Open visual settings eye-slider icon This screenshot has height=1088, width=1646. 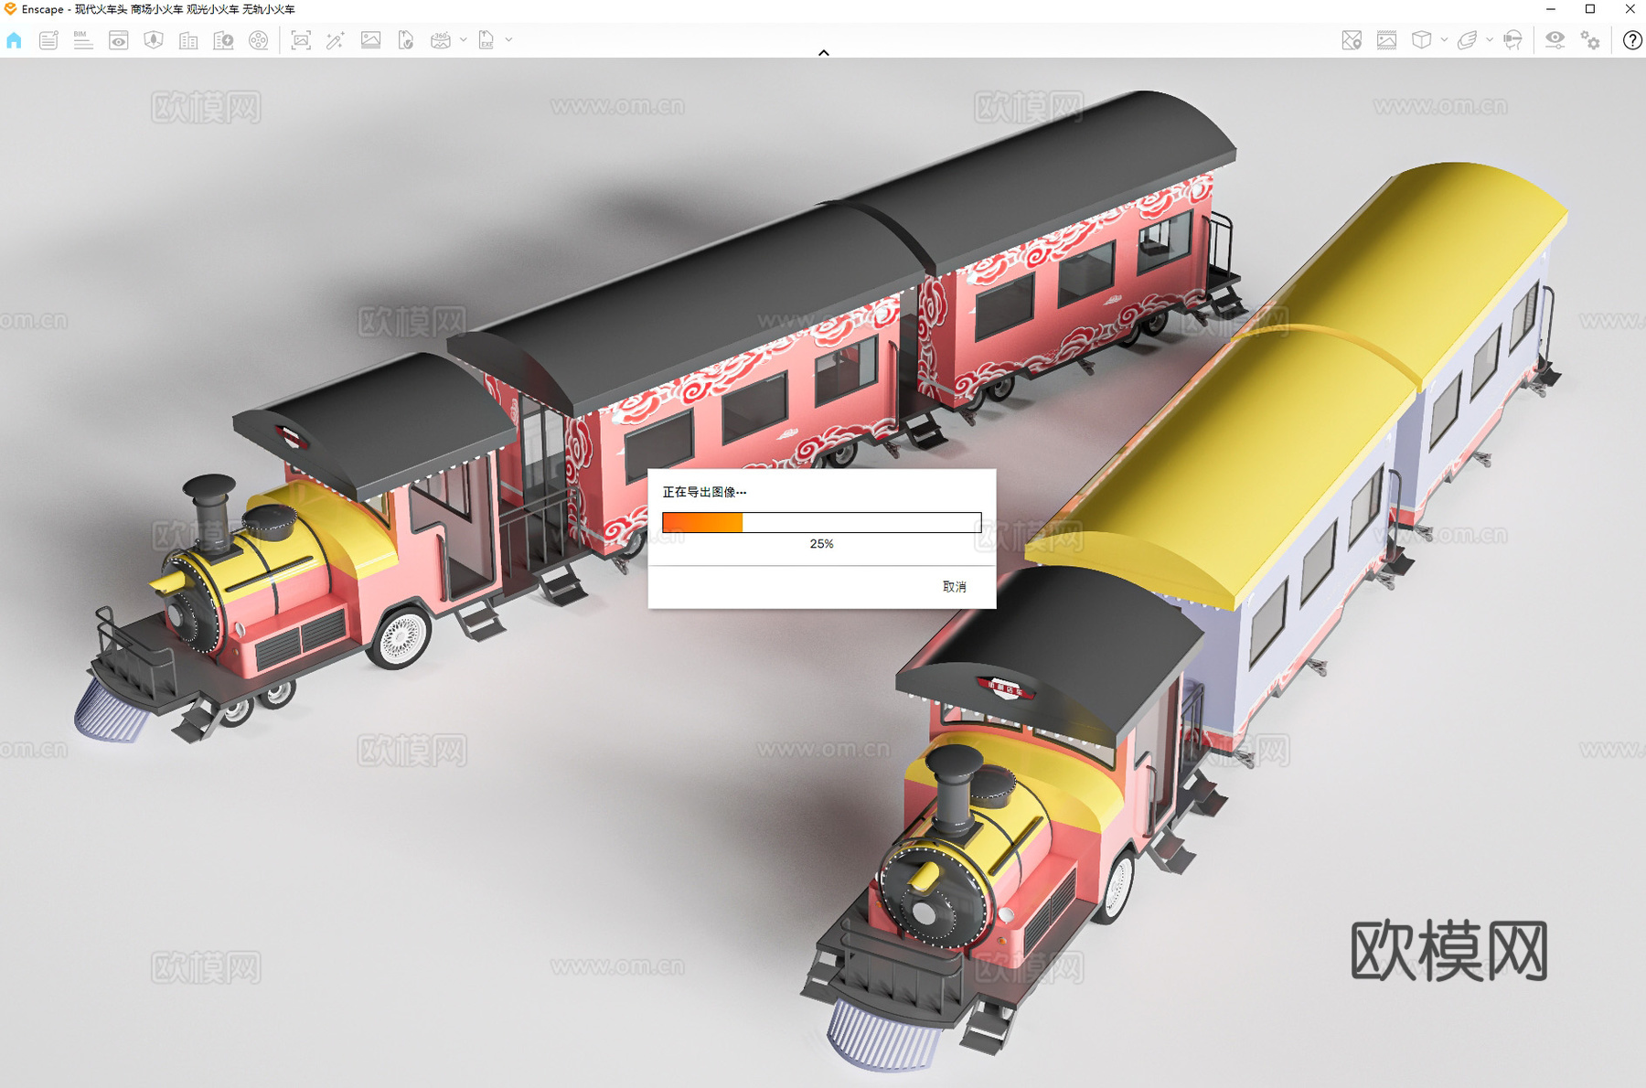coord(1555,40)
